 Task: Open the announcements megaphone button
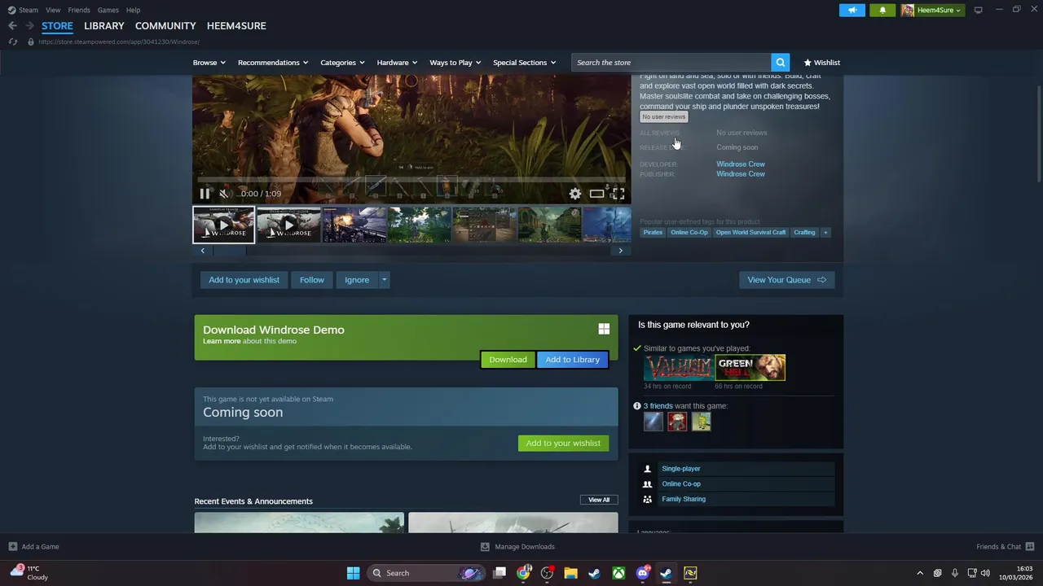[852, 10]
